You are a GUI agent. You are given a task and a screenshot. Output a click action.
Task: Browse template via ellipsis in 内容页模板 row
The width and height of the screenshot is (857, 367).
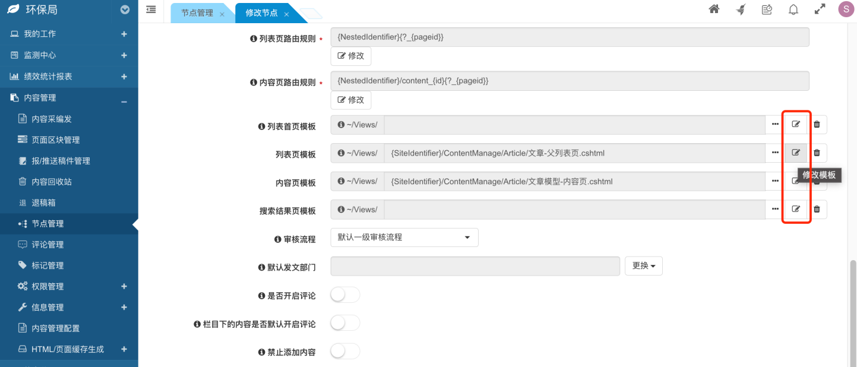(775, 181)
